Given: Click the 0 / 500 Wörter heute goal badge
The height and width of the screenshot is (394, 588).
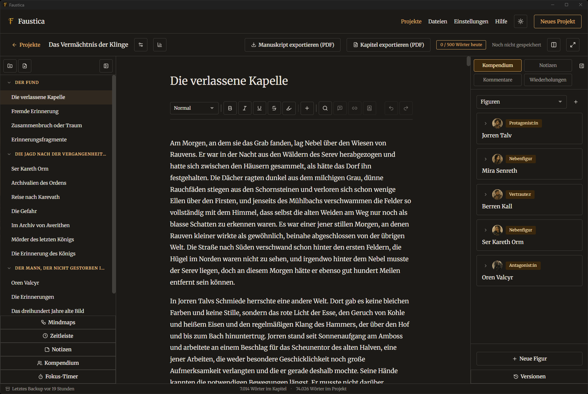Looking at the screenshot, I should click(461, 45).
